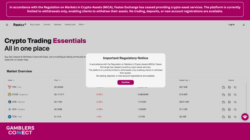250x140 pixels.
Task: Click the -3.24% change value
Action: pos(99,102)
